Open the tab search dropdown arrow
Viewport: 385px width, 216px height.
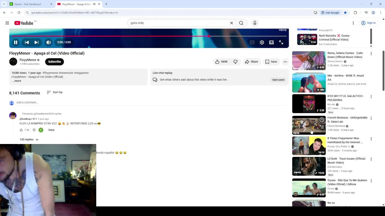[4, 4]
